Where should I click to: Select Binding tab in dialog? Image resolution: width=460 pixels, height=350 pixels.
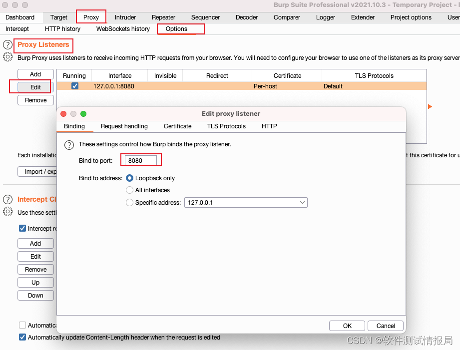click(x=74, y=126)
